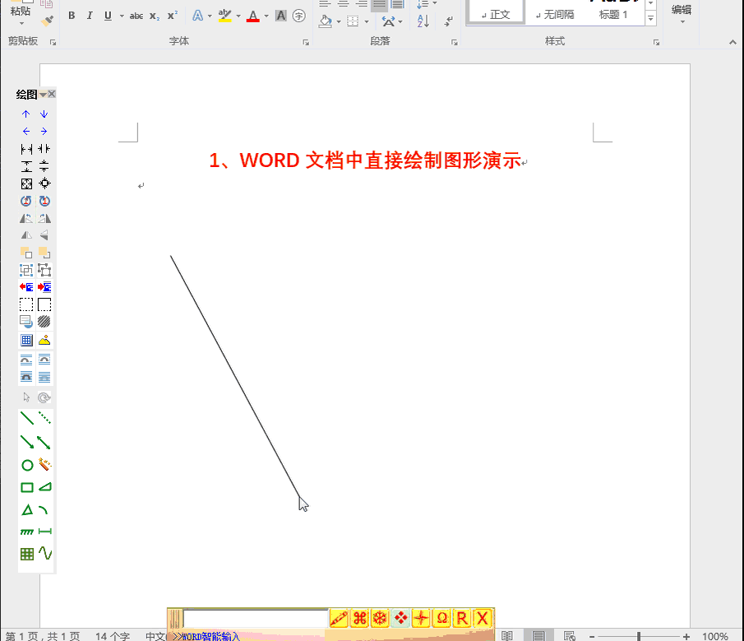The image size is (744, 641).
Task: Click the zoom slider handle
Action: click(x=639, y=636)
